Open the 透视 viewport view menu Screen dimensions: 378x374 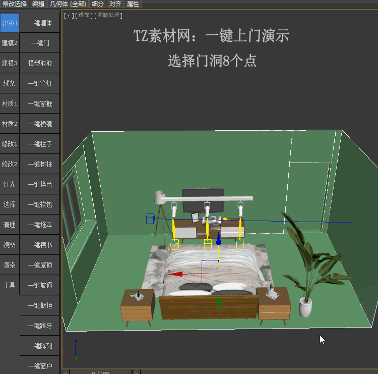[x=84, y=15]
